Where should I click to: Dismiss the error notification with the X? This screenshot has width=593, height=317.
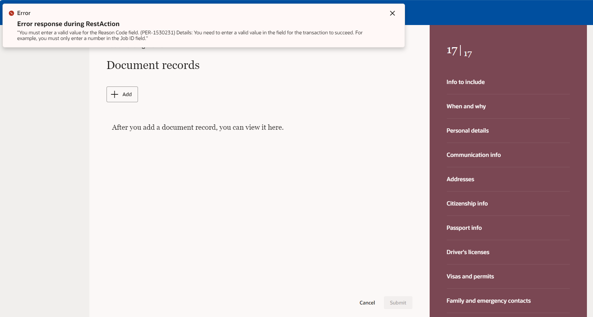(392, 13)
